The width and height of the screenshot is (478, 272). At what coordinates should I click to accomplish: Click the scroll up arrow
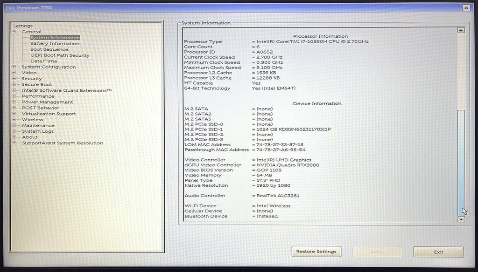[461, 30]
